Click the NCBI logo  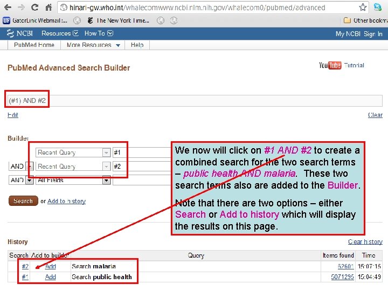tap(20, 33)
